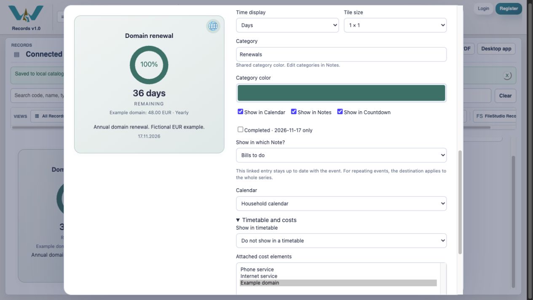
Task: Uncheck Show in Notes checkbox
Action: (294, 112)
